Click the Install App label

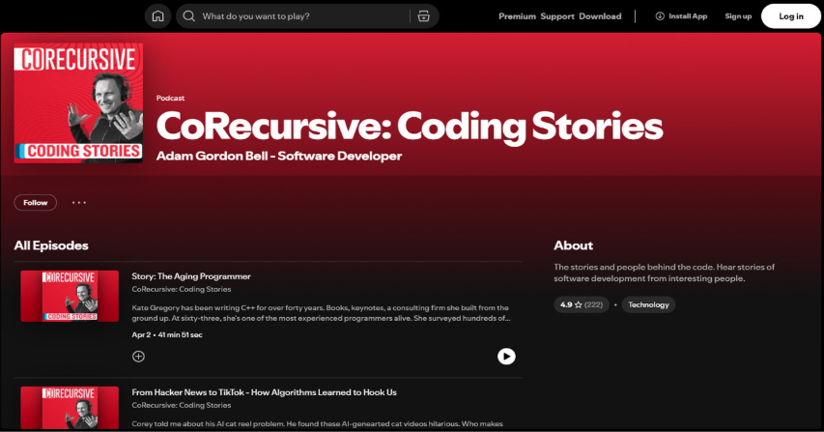pos(688,16)
